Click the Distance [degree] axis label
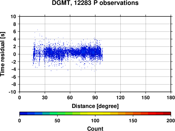 tap(95, 106)
